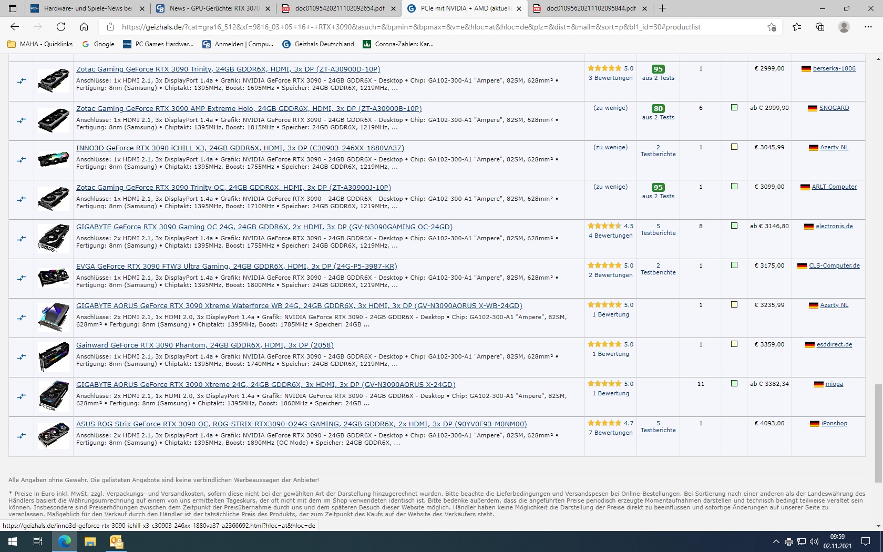Visit the berserka-1806 merchant link
Image resolution: width=883 pixels, height=552 pixels.
coord(834,68)
